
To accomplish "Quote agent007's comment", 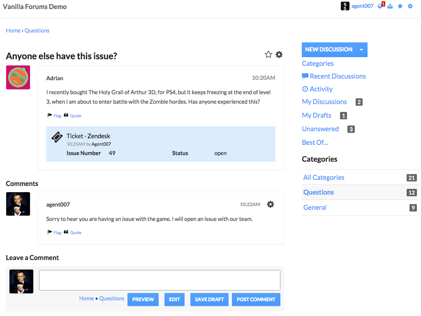I will click(x=76, y=232).
